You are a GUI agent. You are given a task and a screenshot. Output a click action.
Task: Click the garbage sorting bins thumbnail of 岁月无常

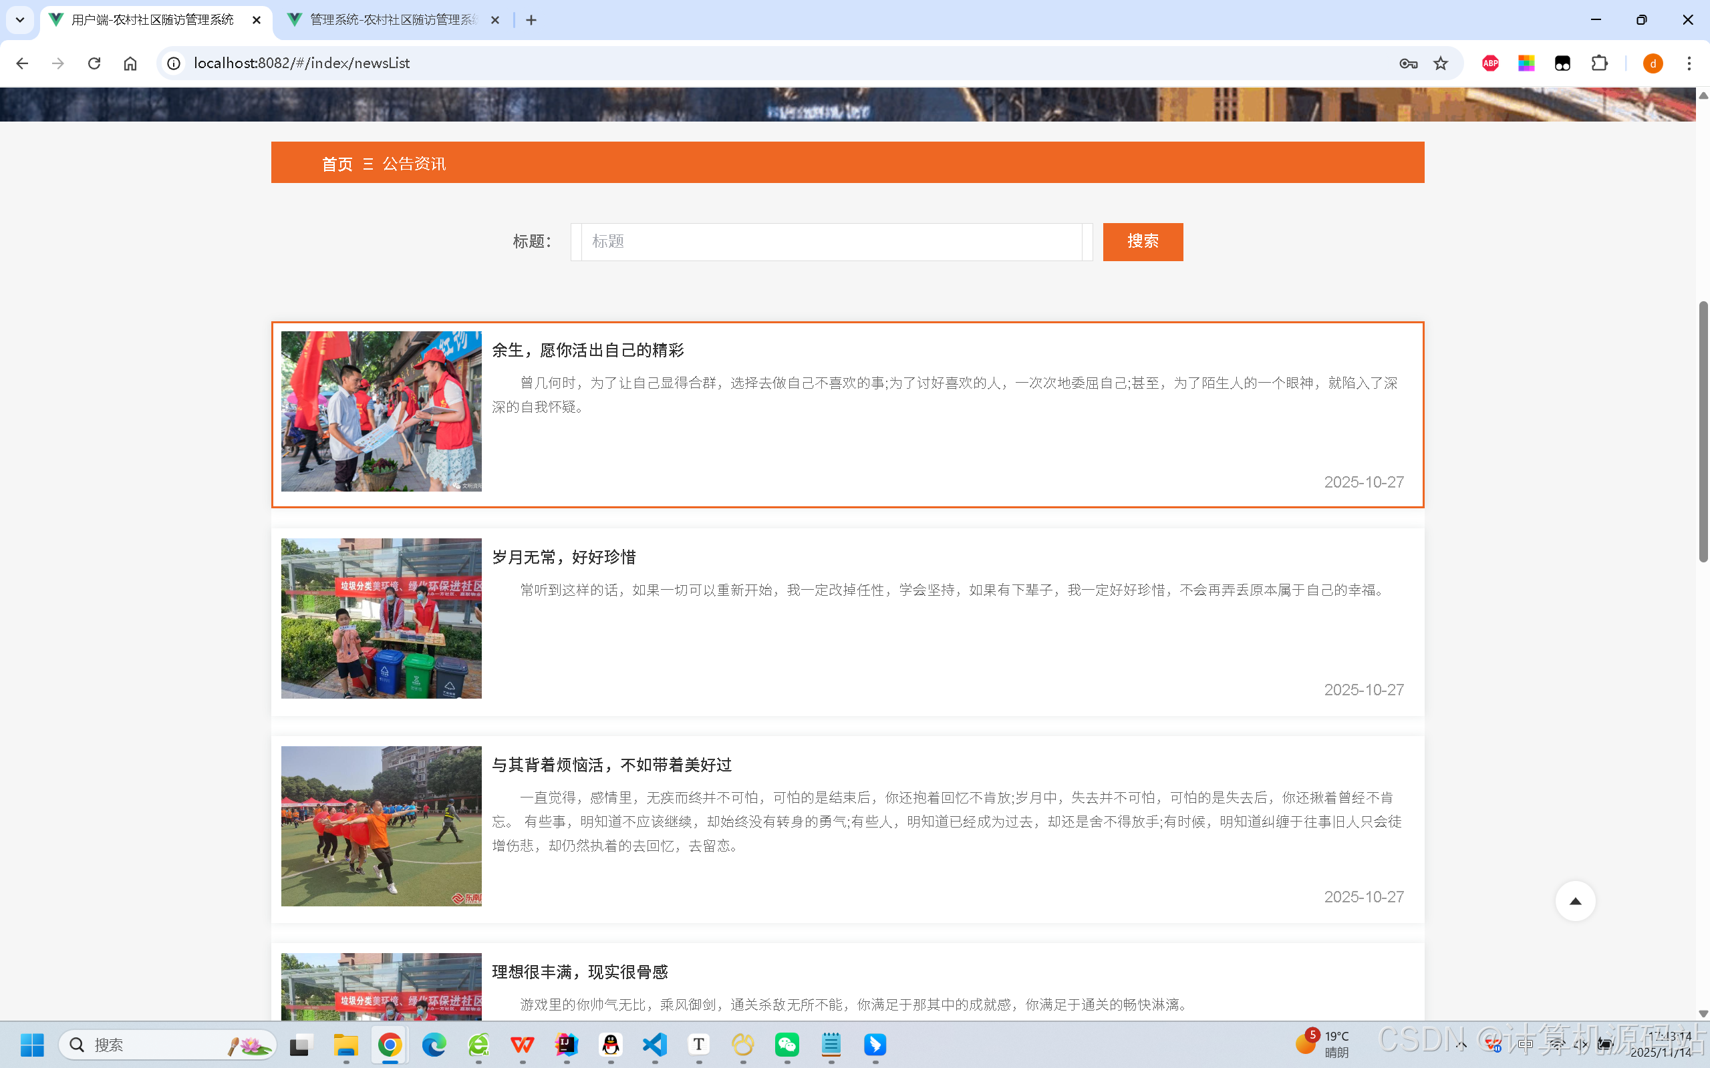click(382, 618)
